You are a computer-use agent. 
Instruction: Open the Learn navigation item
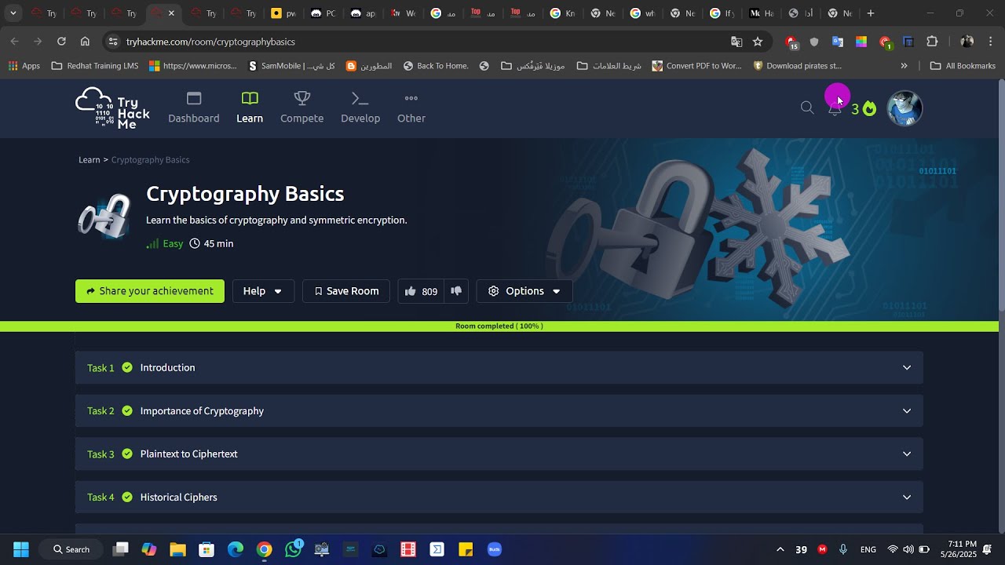pos(250,108)
